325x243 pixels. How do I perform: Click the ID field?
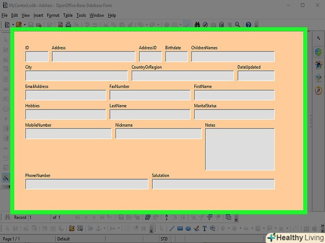click(x=37, y=57)
